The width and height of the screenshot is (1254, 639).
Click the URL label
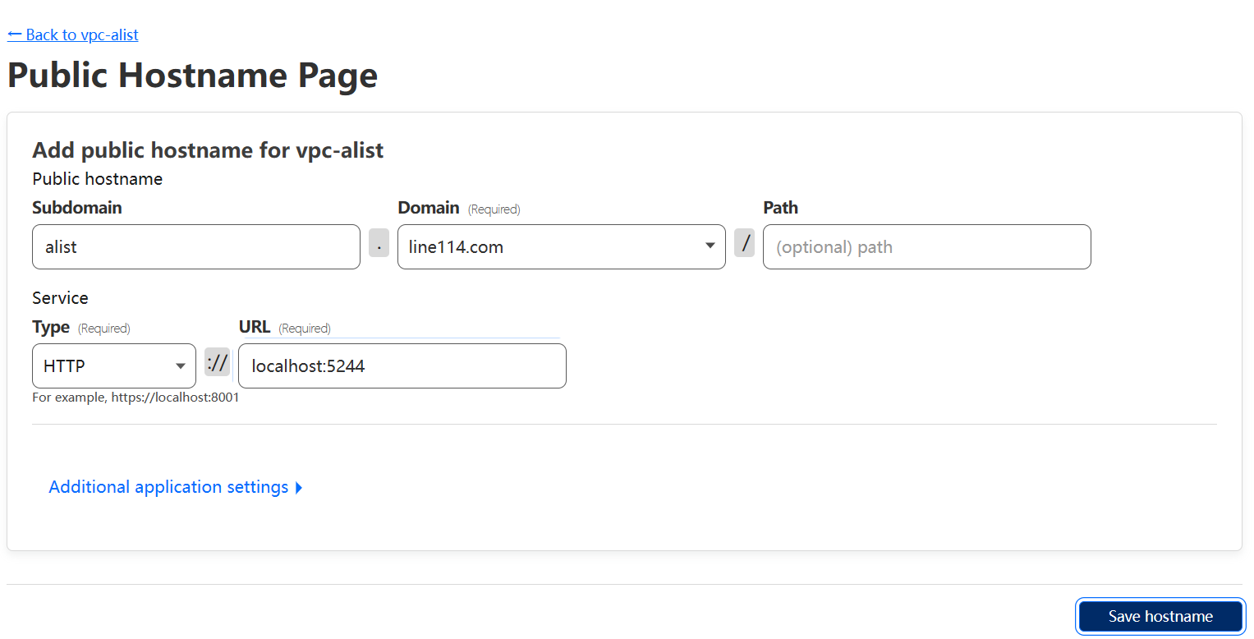pyautogui.click(x=255, y=327)
